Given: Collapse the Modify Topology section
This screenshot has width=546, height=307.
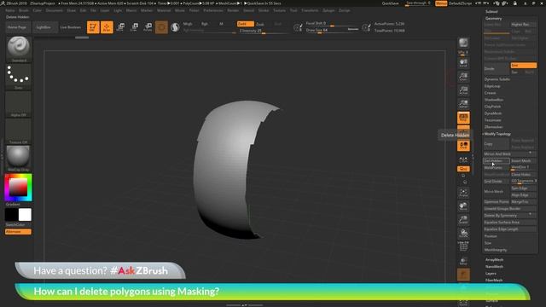Looking at the screenshot, I should pos(497,134).
